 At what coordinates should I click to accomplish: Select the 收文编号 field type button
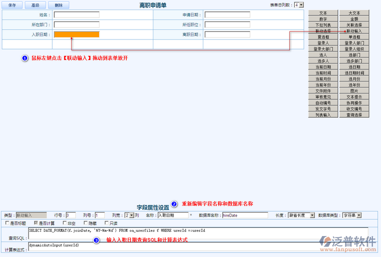(x=354, y=109)
